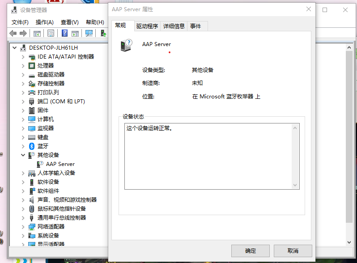This screenshot has height=263, width=357.
Task: Click the storage controllers category icon
Action: [x=32, y=84]
